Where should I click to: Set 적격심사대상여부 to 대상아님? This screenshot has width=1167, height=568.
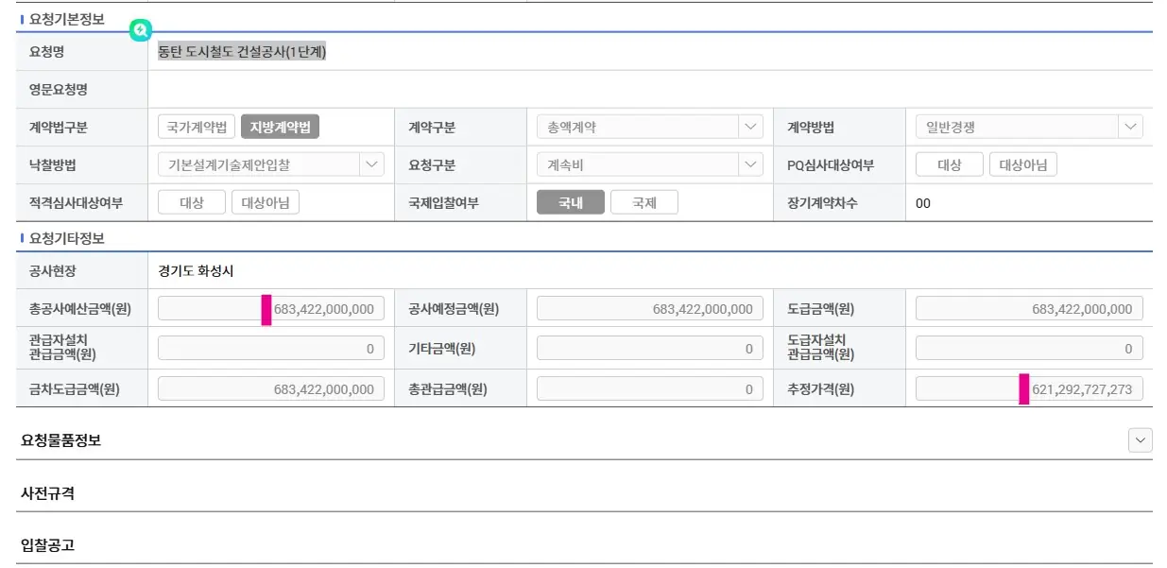[x=266, y=202]
